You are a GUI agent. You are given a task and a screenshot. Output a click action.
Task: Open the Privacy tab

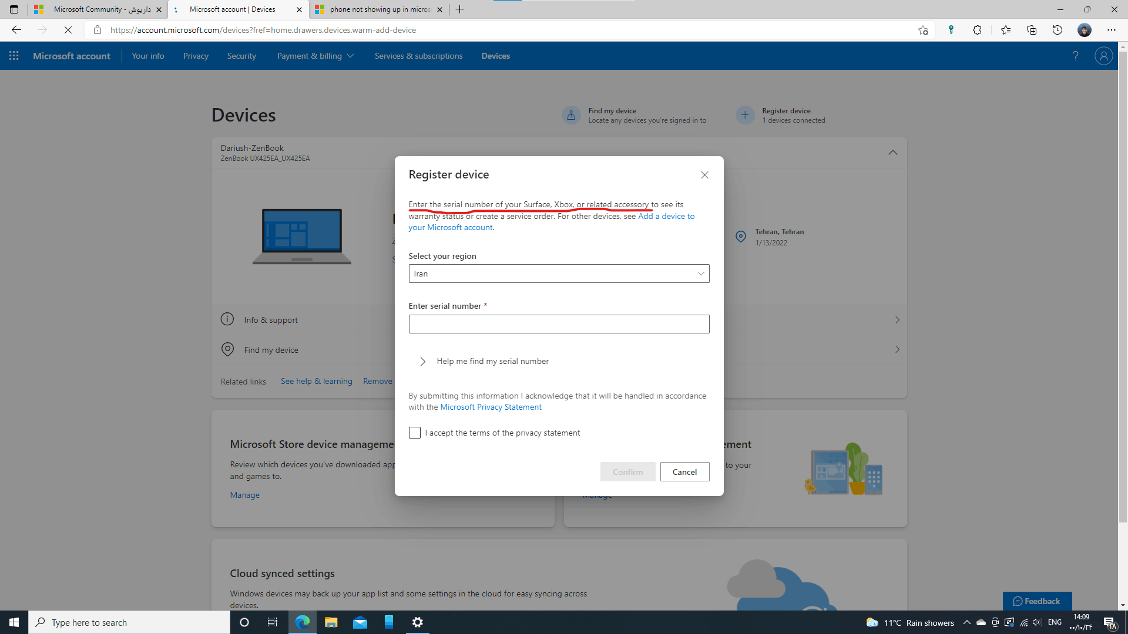(196, 56)
